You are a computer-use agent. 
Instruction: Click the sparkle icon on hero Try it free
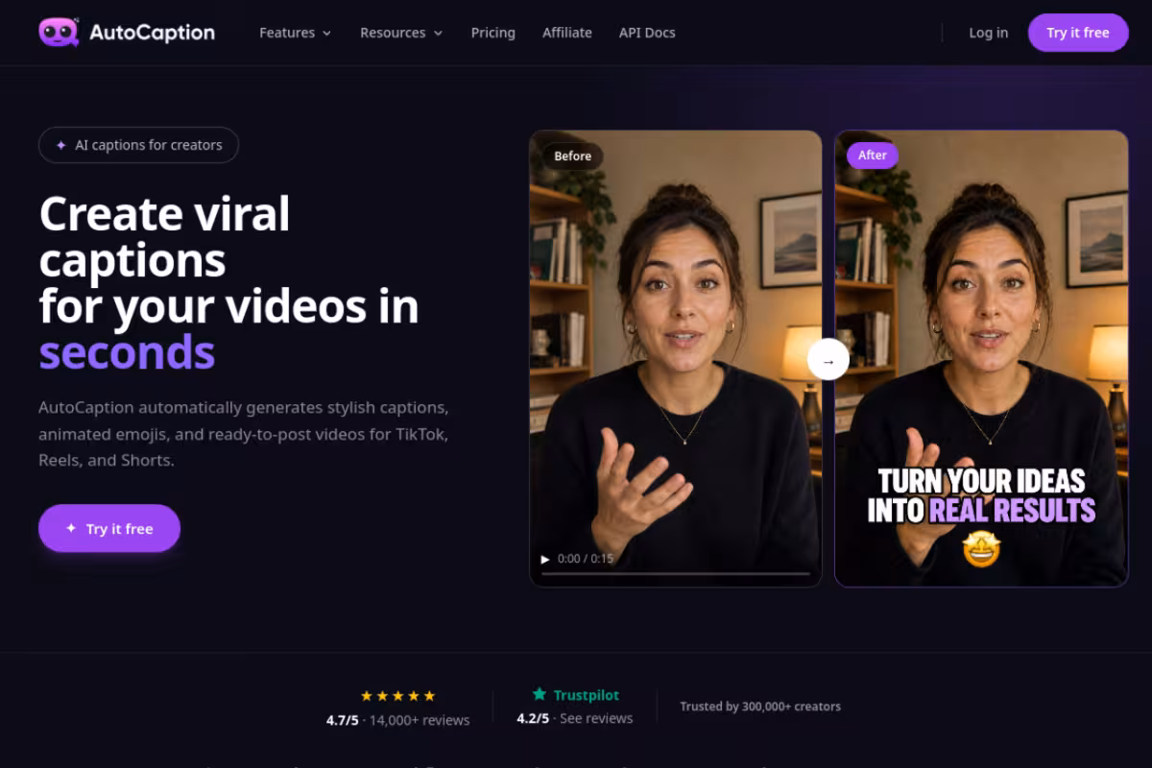click(71, 529)
